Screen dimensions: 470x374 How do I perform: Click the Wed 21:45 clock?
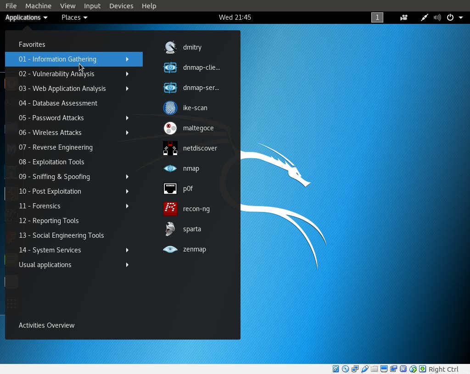[x=235, y=17]
